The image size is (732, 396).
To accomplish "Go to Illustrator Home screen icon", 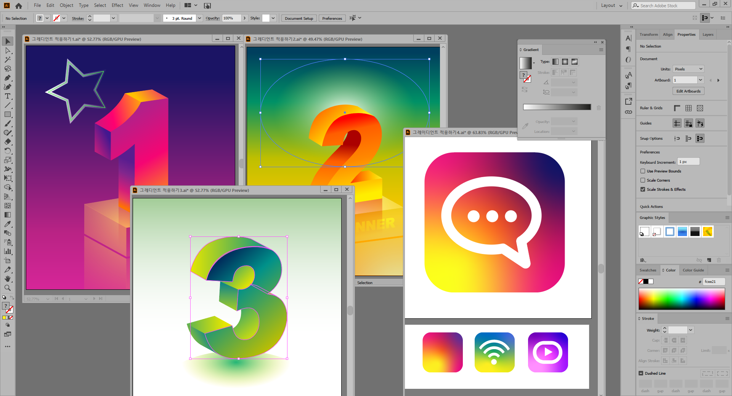I will click(19, 6).
